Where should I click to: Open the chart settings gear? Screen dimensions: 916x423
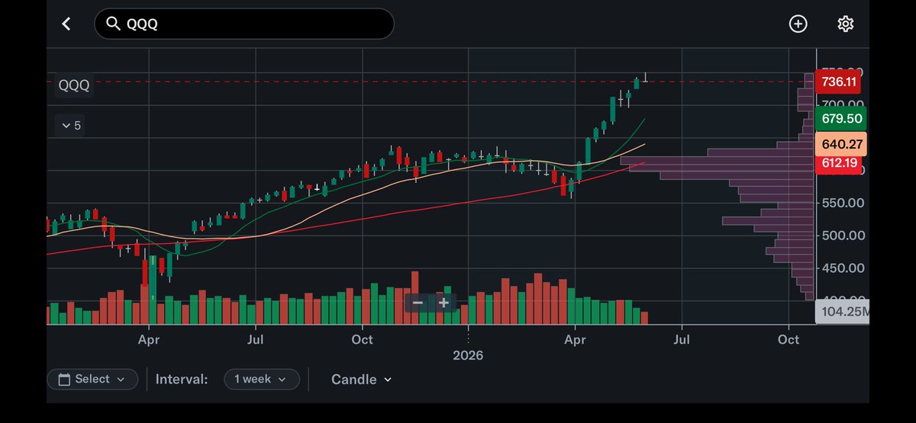845,24
